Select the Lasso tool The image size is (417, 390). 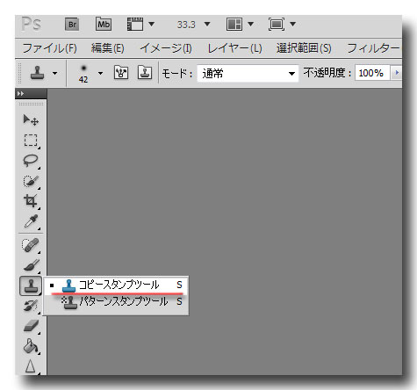click(x=31, y=161)
